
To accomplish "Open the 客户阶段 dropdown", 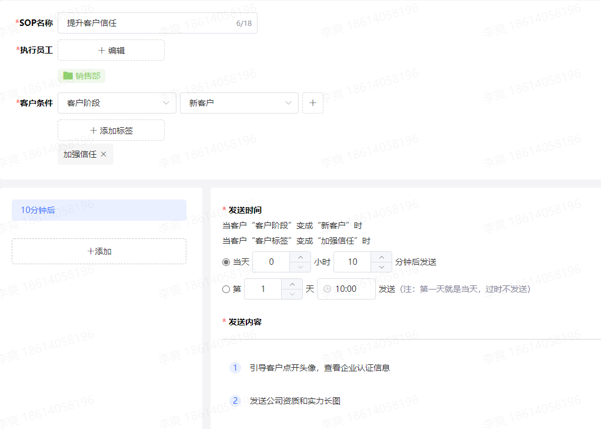I will (117, 103).
